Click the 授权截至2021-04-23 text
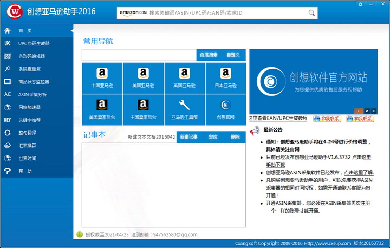 coord(107,234)
